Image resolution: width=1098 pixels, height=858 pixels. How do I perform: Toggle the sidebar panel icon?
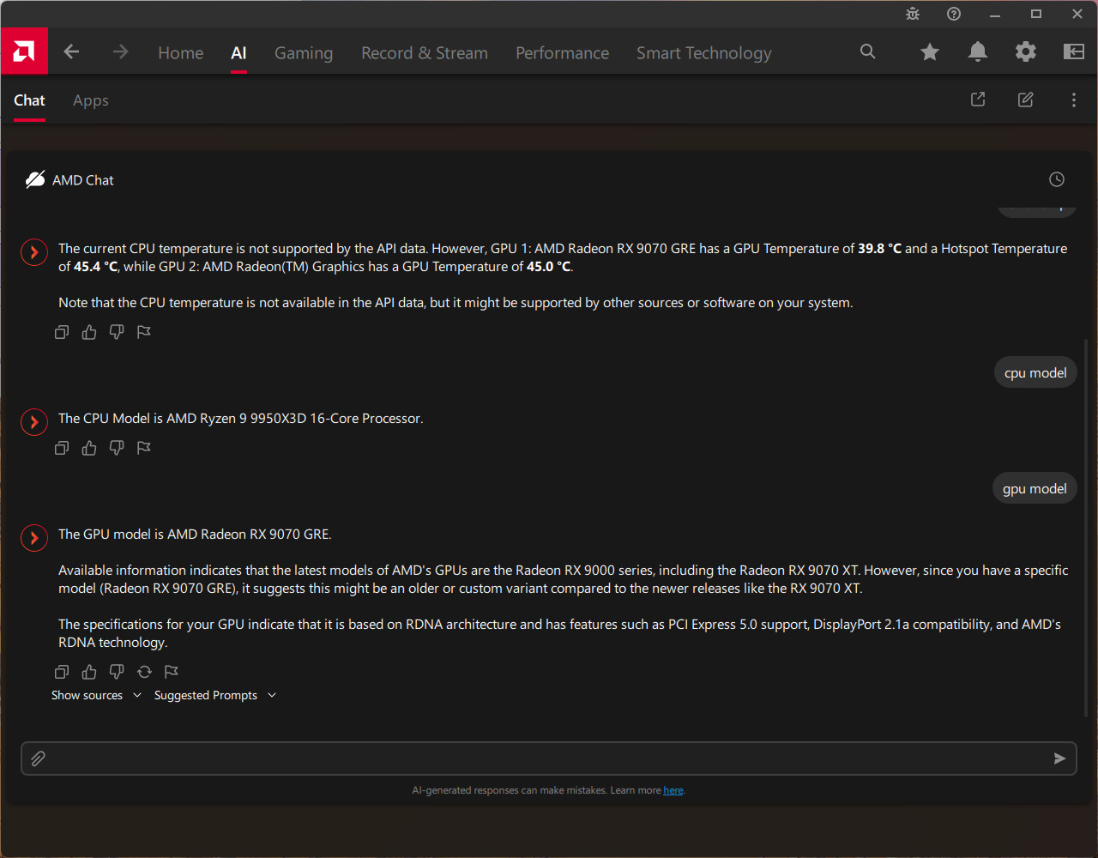(1074, 52)
